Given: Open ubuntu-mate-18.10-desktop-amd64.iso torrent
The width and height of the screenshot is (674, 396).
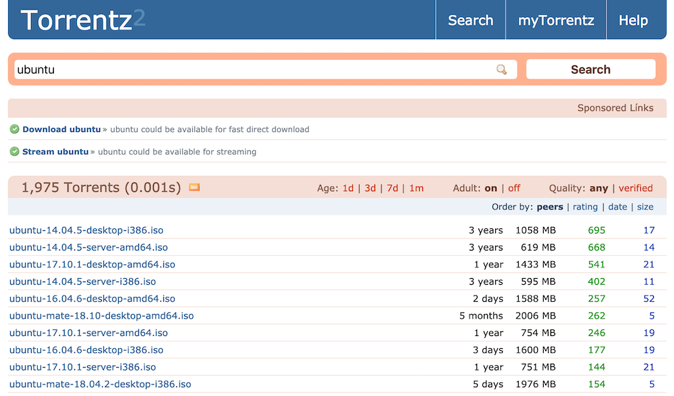Looking at the screenshot, I should tap(101, 316).
